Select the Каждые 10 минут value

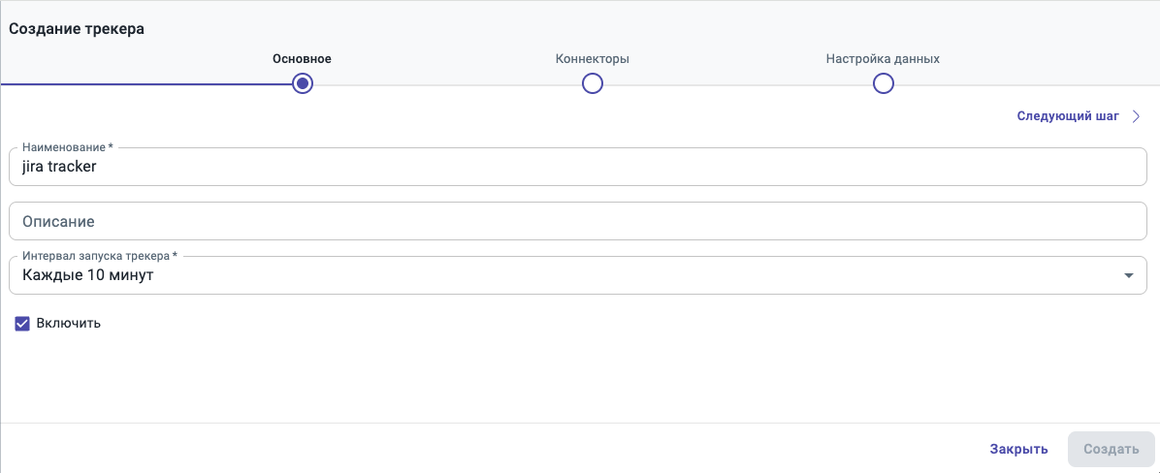point(88,276)
